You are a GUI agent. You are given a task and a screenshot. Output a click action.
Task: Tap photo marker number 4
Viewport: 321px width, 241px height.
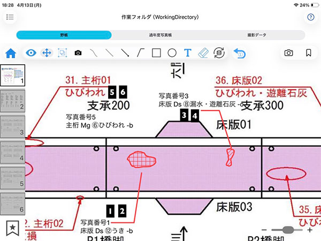click(x=195, y=116)
